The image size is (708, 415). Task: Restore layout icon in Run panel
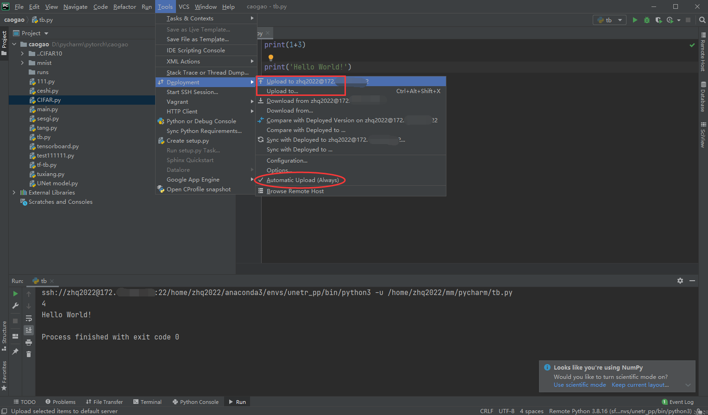click(15, 336)
